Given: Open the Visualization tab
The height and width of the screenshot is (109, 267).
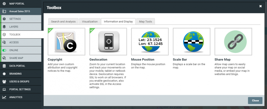Looking at the screenshot, I should click(x=90, y=22).
